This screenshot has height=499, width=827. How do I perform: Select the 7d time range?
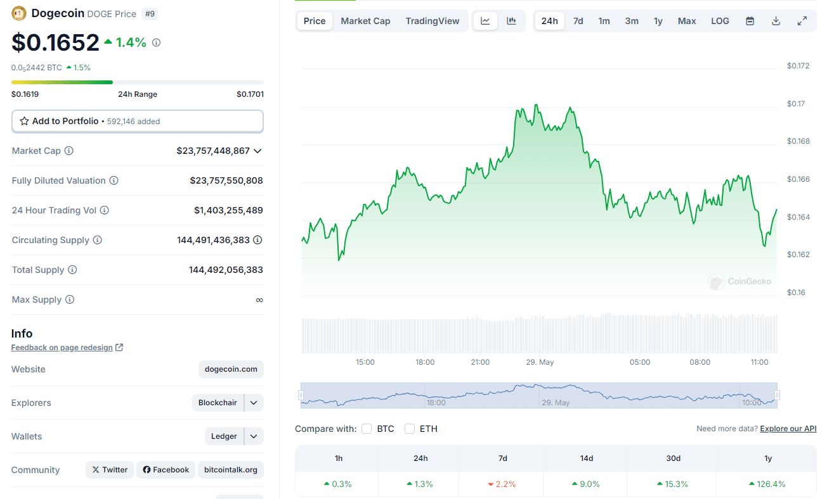578,21
